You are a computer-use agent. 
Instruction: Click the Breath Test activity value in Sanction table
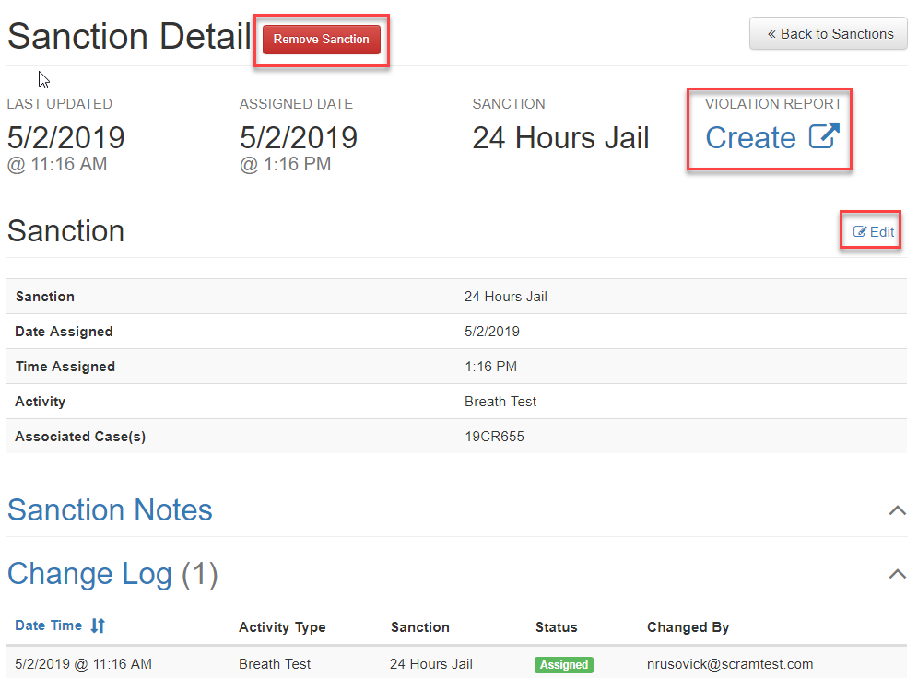coord(500,402)
